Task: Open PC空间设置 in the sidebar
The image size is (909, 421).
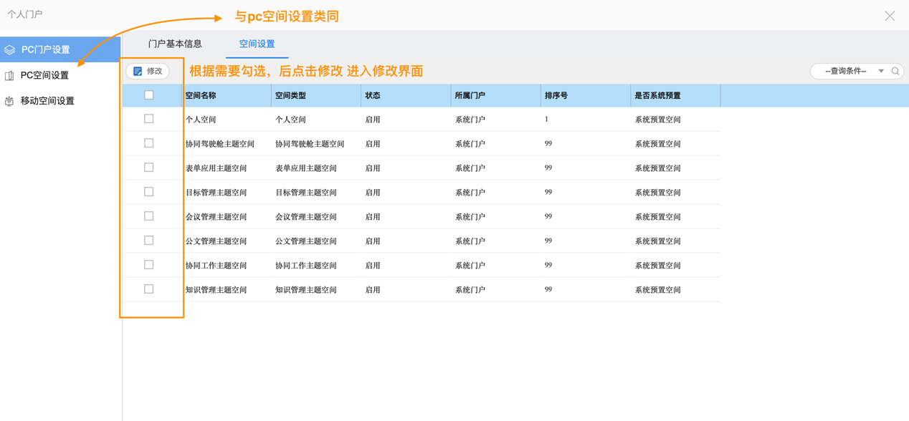Action: 44,75
